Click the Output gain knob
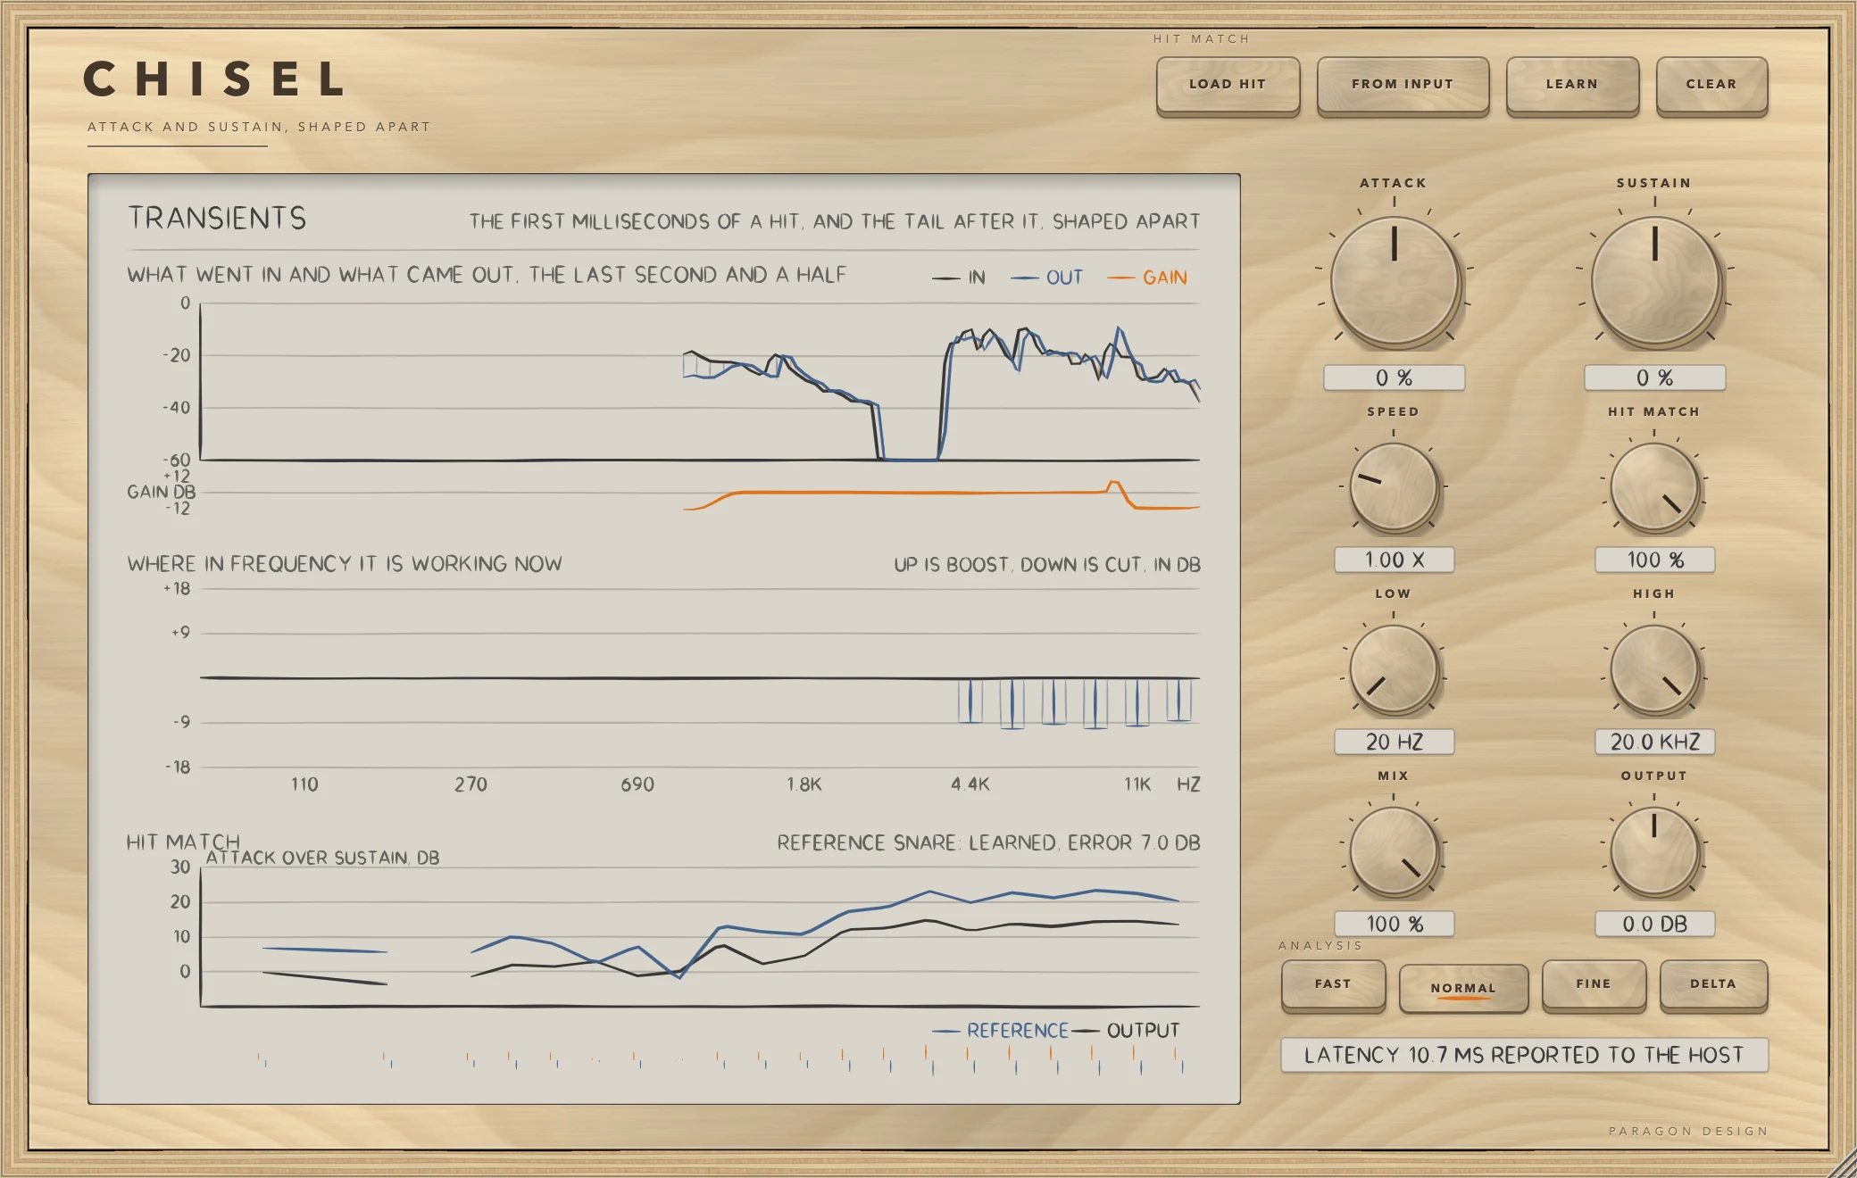 click(x=1654, y=851)
